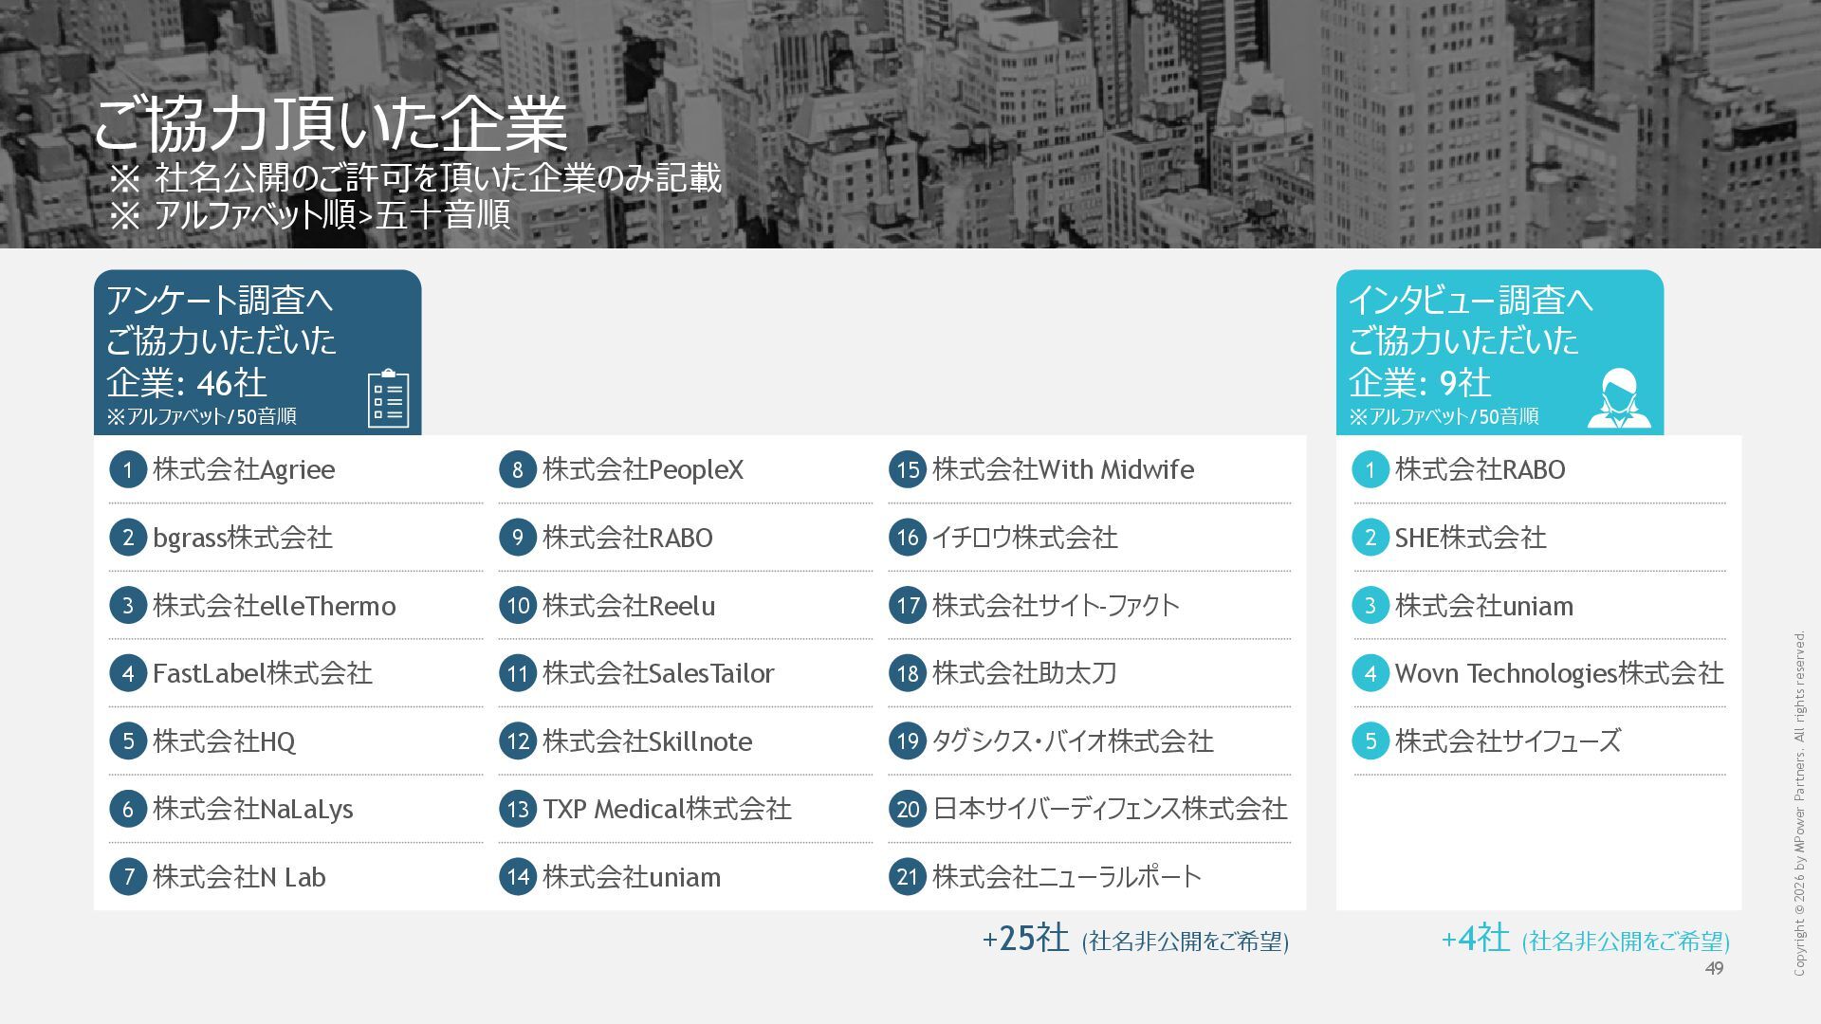This screenshot has height=1024, width=1821.
Task: Click the interviewer headset person icon
Action: pyautogui.click(x=1618, y=399)
